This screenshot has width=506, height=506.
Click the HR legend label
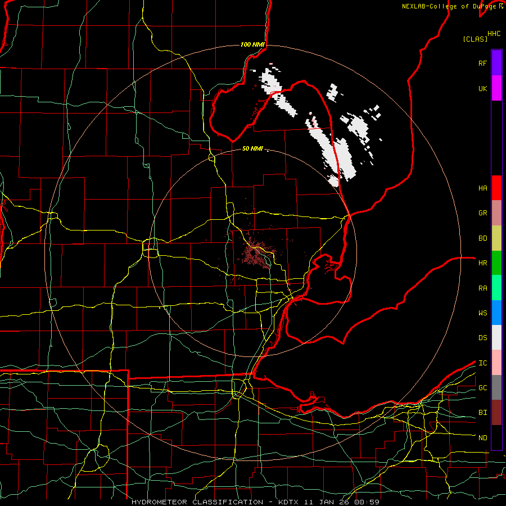(482, 263)
